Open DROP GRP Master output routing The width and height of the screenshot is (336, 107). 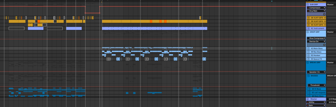331,32
